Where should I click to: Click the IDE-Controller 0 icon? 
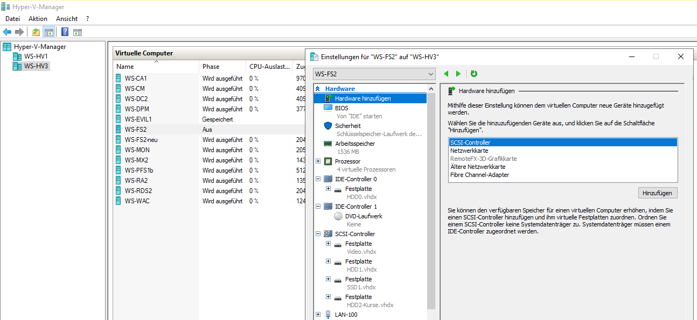[328, 179]
